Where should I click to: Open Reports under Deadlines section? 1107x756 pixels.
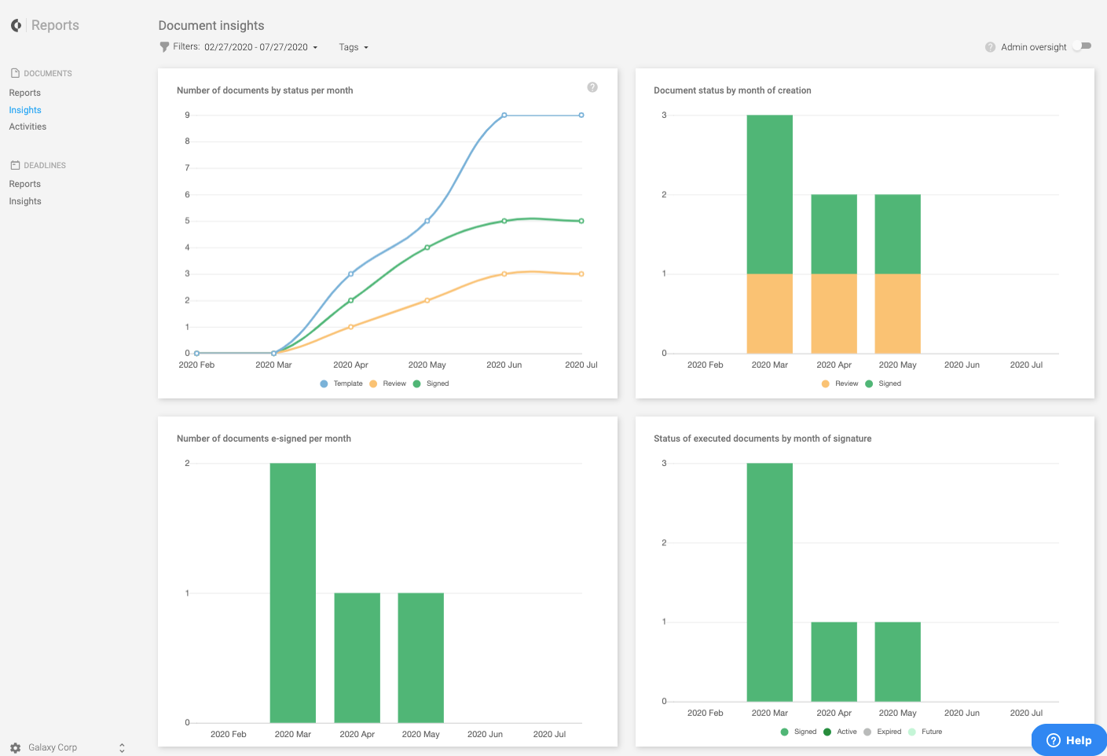click(25, 184)
